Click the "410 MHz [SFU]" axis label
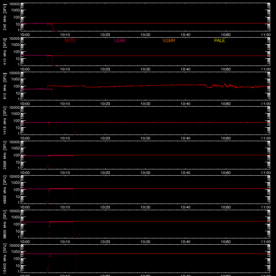276x276 pixels. (x=5, y=51)
